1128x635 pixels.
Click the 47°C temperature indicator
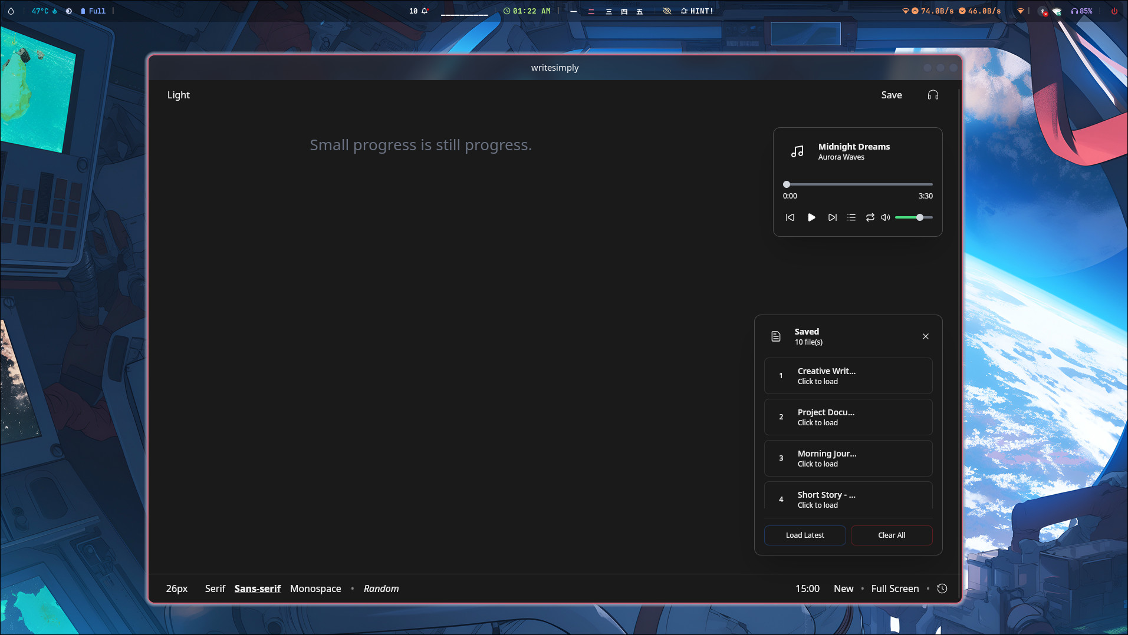(44, 11)
